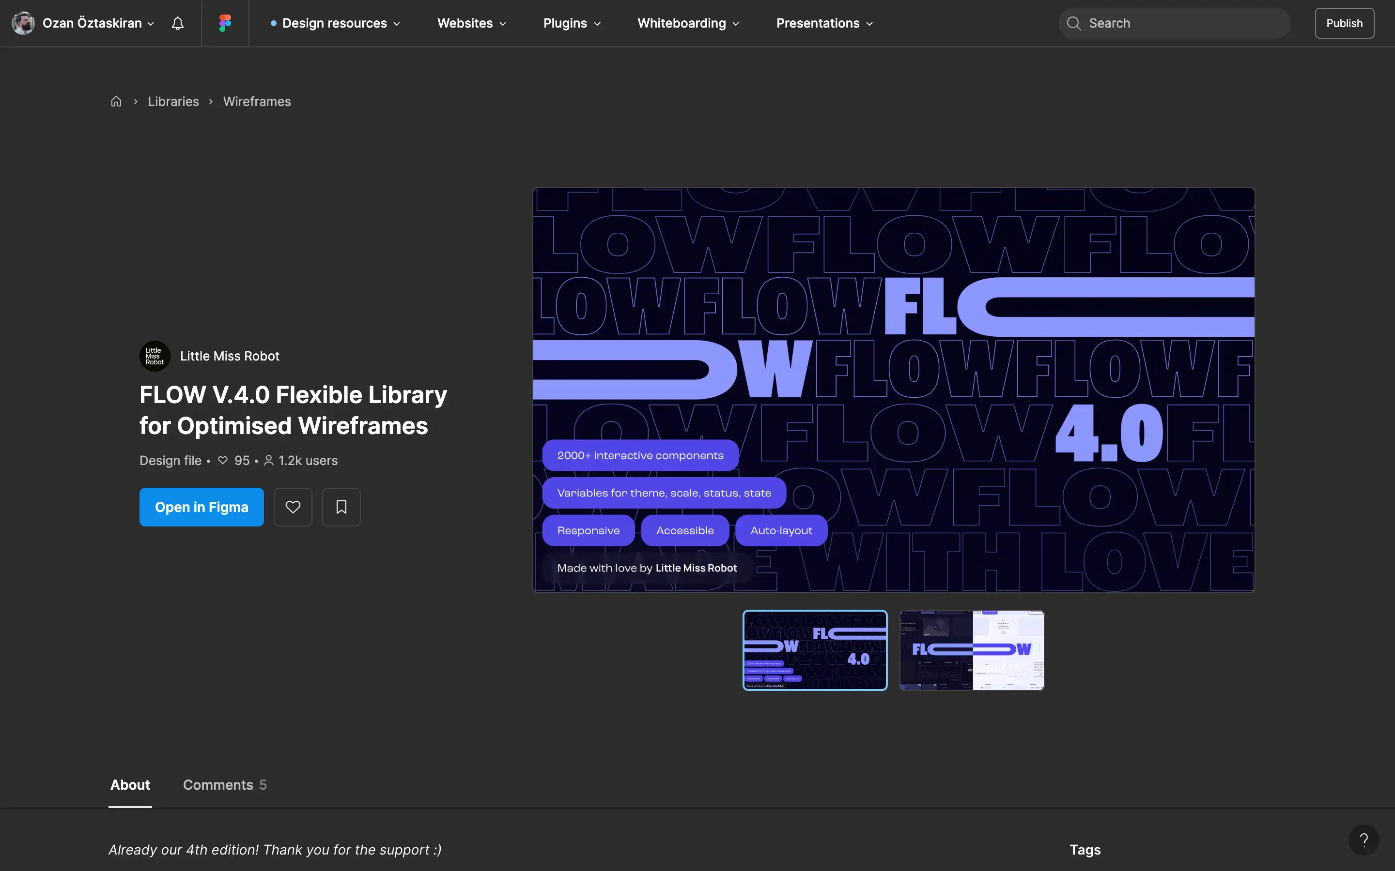Open Little Miss Robot author link
The height and width of the screenshot is (871, 1395).
[230, 356]
